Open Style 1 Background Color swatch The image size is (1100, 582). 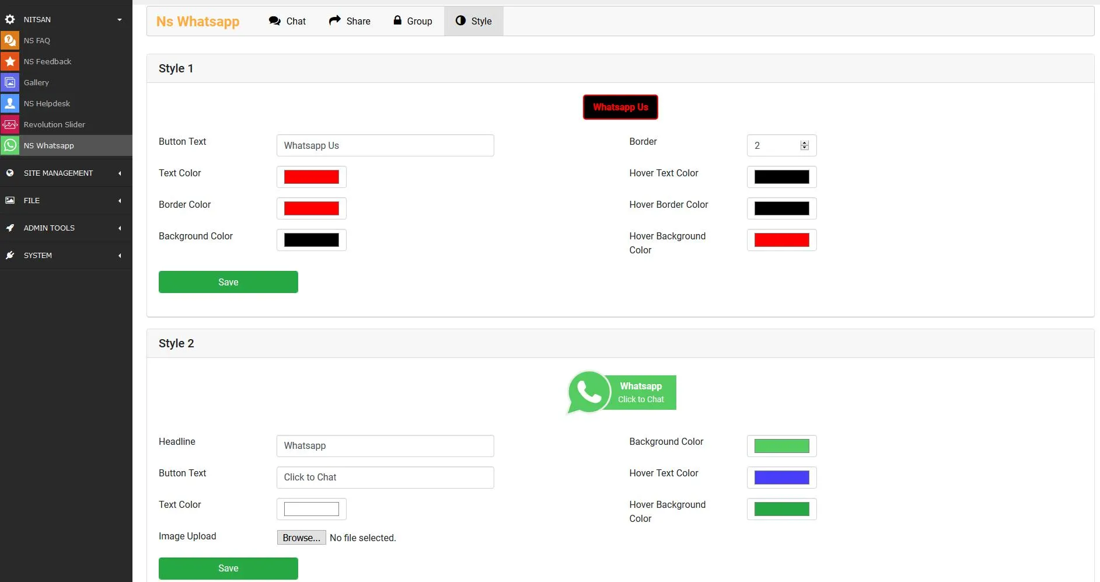click(311, 240)
